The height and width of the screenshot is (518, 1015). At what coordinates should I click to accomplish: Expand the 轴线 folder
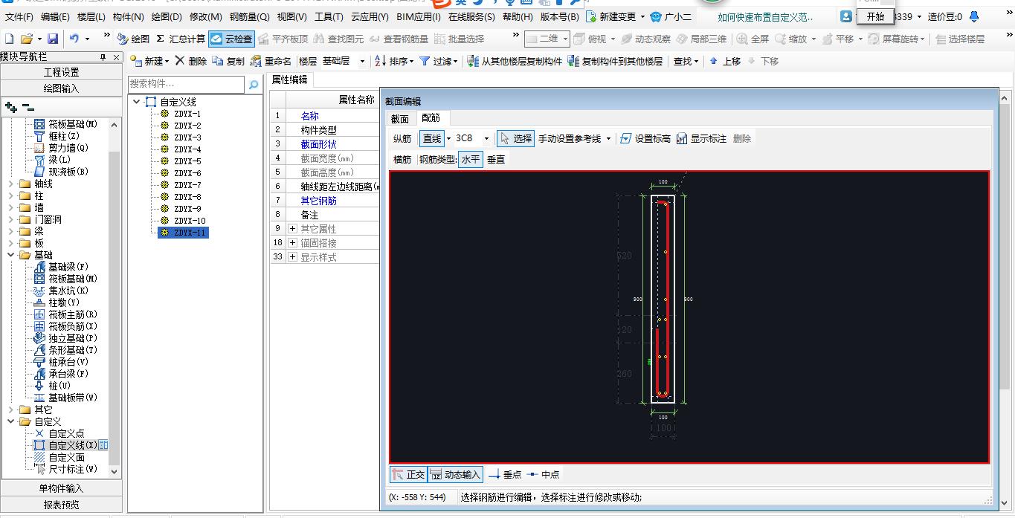tap(11, 184)
